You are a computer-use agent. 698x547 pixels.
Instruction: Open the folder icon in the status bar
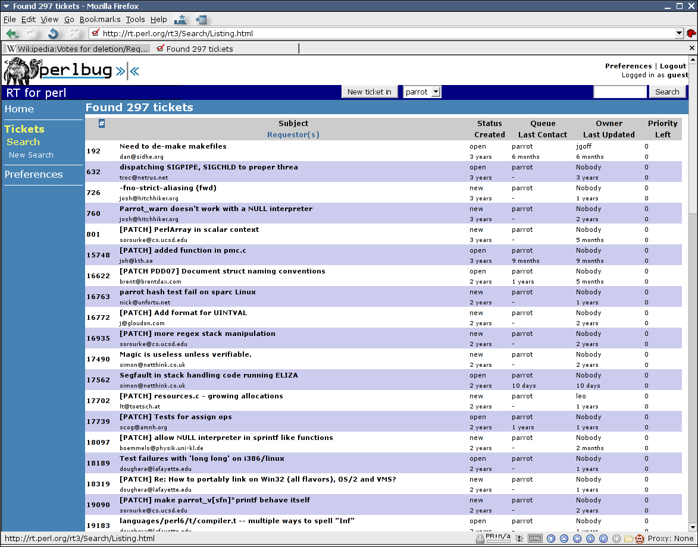click(x=628, y=539)
